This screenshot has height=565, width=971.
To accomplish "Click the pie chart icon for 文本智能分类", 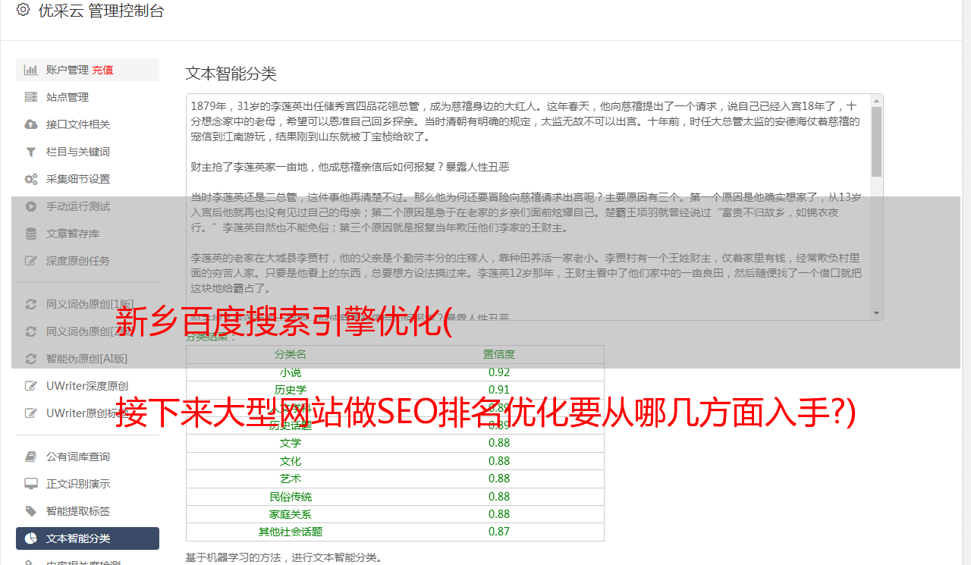I will [x=31, y=538].
